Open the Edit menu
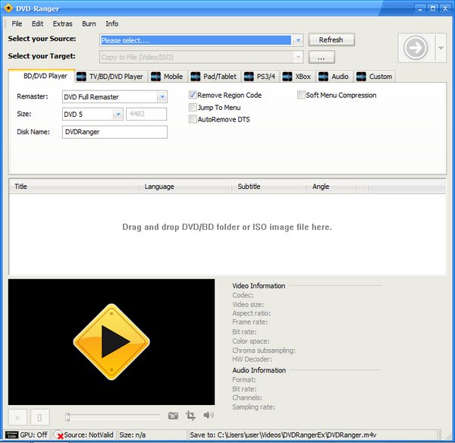 pyautogui.click(x=37, y=24)
